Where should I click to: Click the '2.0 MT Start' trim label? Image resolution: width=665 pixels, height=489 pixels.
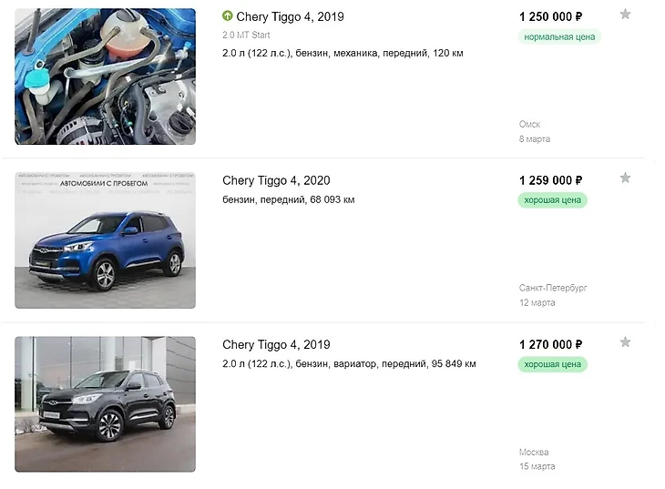tap(246, 36)
